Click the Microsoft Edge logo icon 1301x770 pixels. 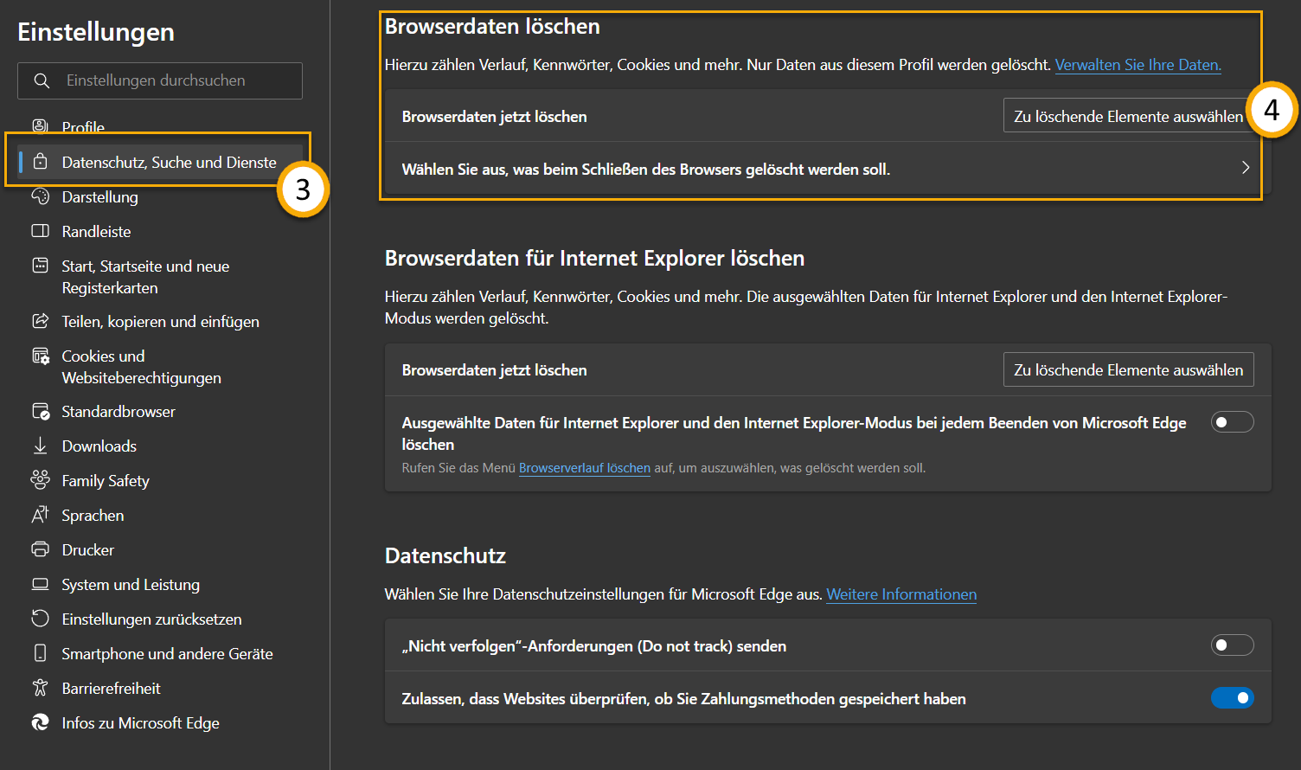(x=40, y=722)
